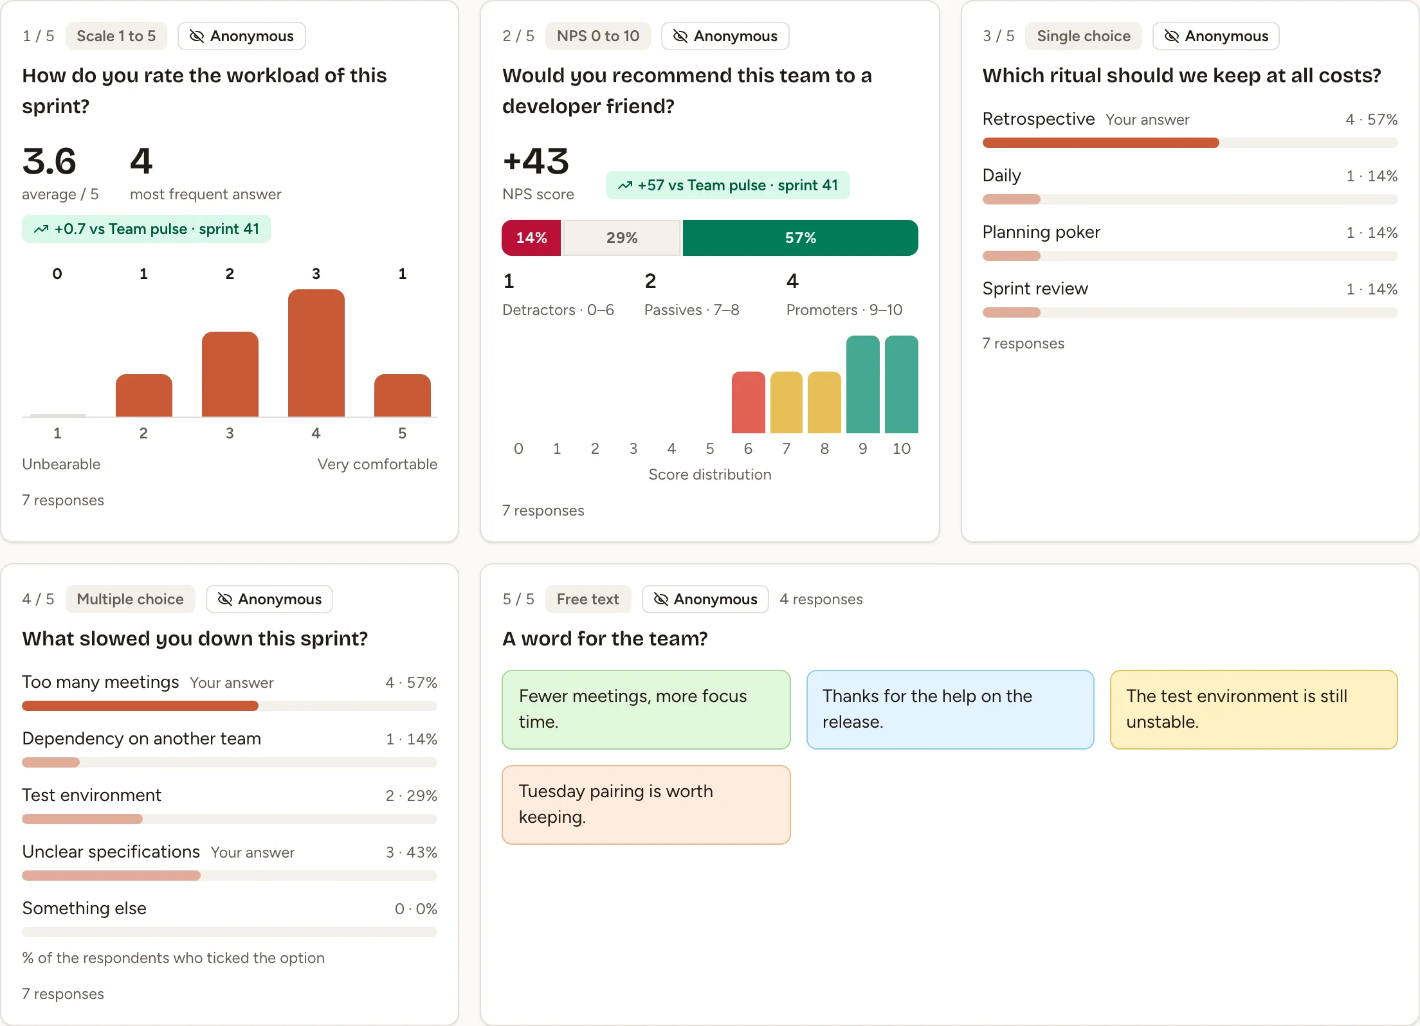This screenshot has height=1026, width=1420.
Task: Click the crossed-eye icon in question 3 Anonymous badge
Action: (x=1171, y=36)
